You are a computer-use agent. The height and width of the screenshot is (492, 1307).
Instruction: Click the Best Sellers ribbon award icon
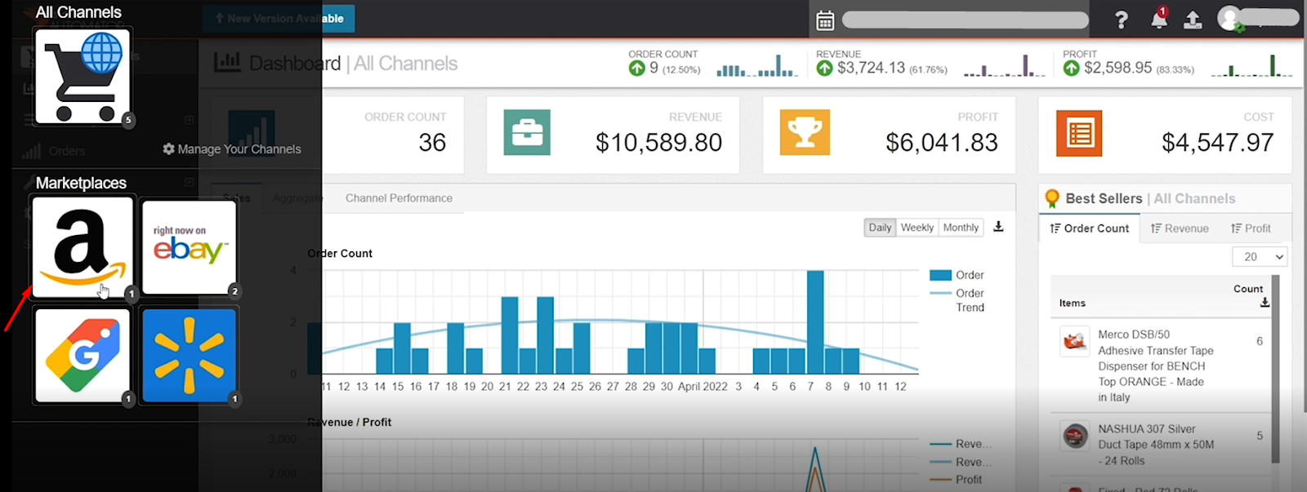coord(1052,198)
